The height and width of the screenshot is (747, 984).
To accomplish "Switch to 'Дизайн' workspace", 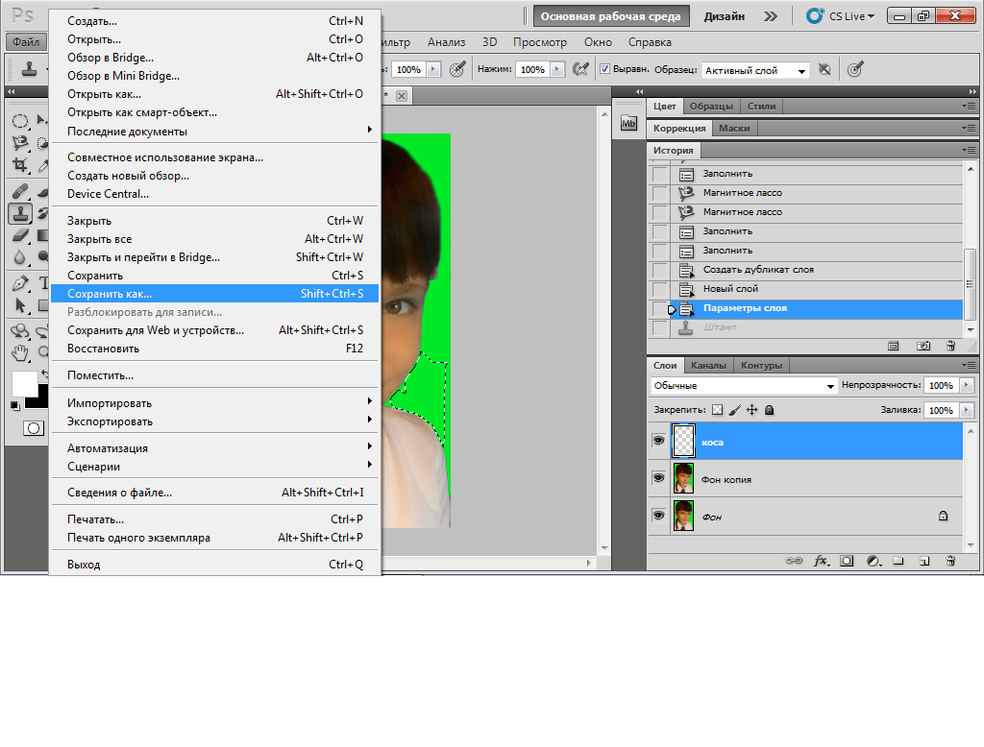I will coord(724,16).
